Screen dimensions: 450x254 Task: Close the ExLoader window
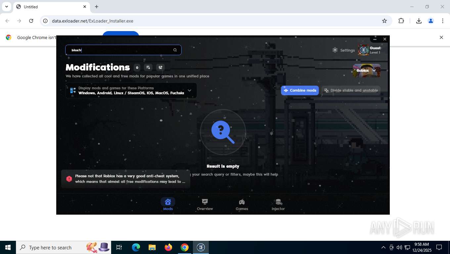[x=384, y=39]
